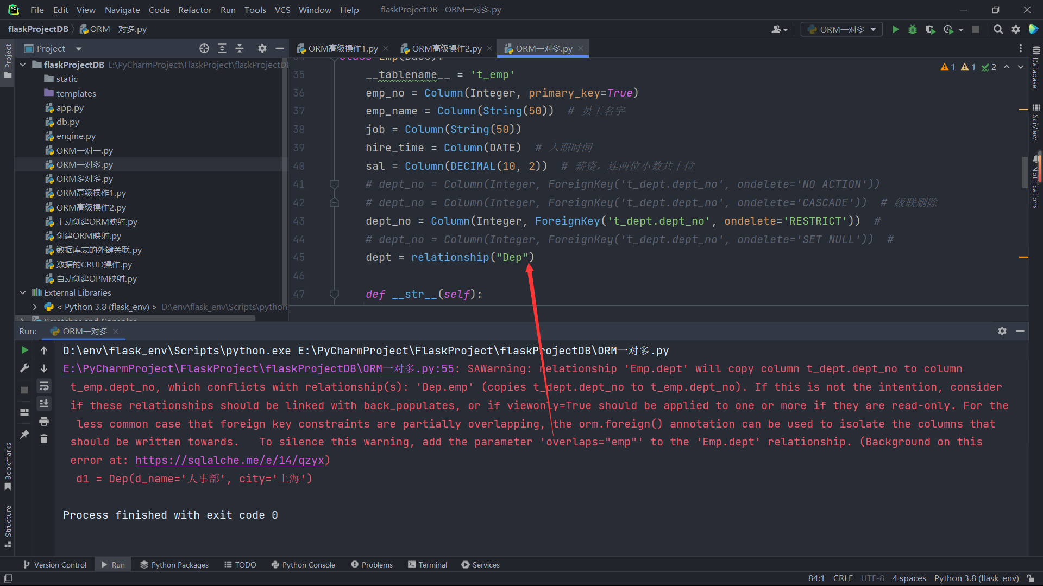Open the VCS menu
1043x586 pixels.
click(282, 10)
